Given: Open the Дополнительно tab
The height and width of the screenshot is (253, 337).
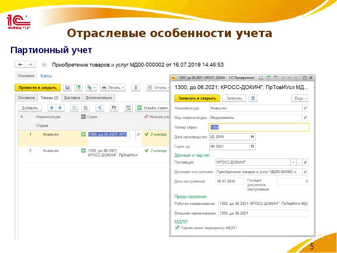Looking at the screenshot, I should click(99, 98).
